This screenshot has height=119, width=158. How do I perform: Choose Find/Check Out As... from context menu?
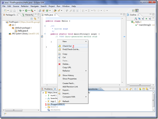click(x=73, y=50)
